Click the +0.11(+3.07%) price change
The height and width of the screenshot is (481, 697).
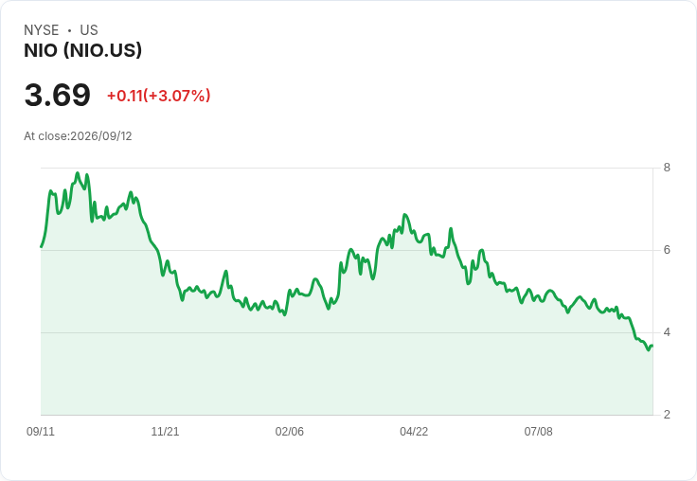click(159, 96)
